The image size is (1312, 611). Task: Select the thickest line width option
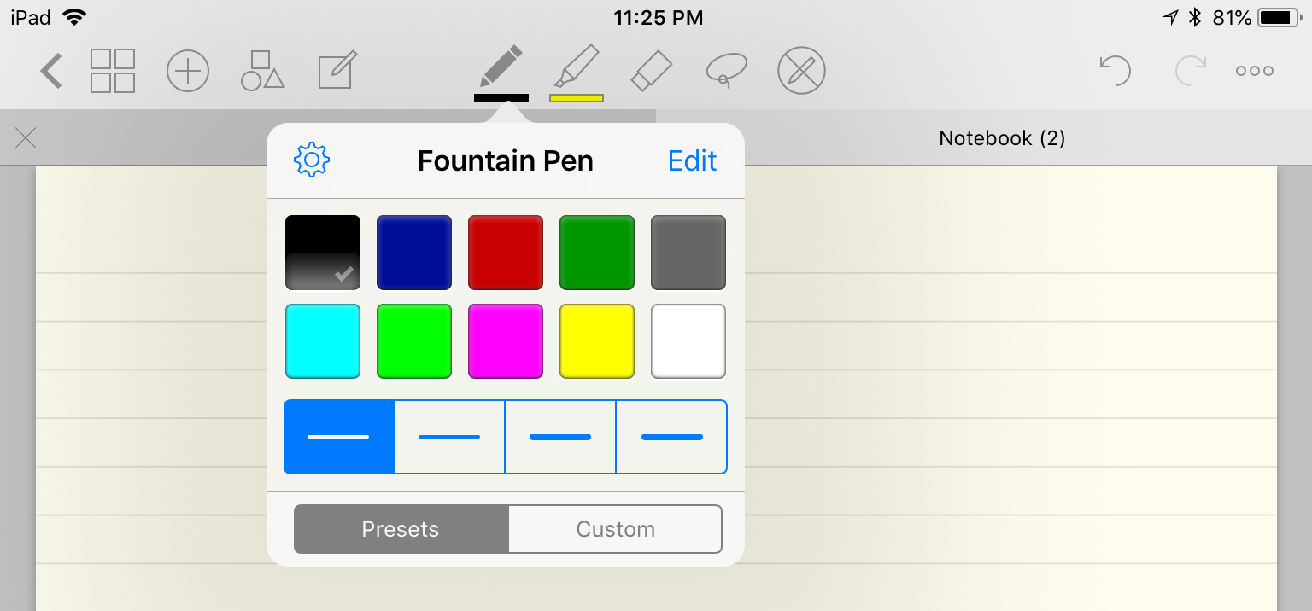pyautogui.click(x=671, y=437)
